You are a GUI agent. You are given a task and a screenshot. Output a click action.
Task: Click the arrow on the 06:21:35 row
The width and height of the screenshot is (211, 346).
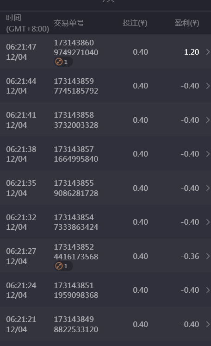[208, 188]
